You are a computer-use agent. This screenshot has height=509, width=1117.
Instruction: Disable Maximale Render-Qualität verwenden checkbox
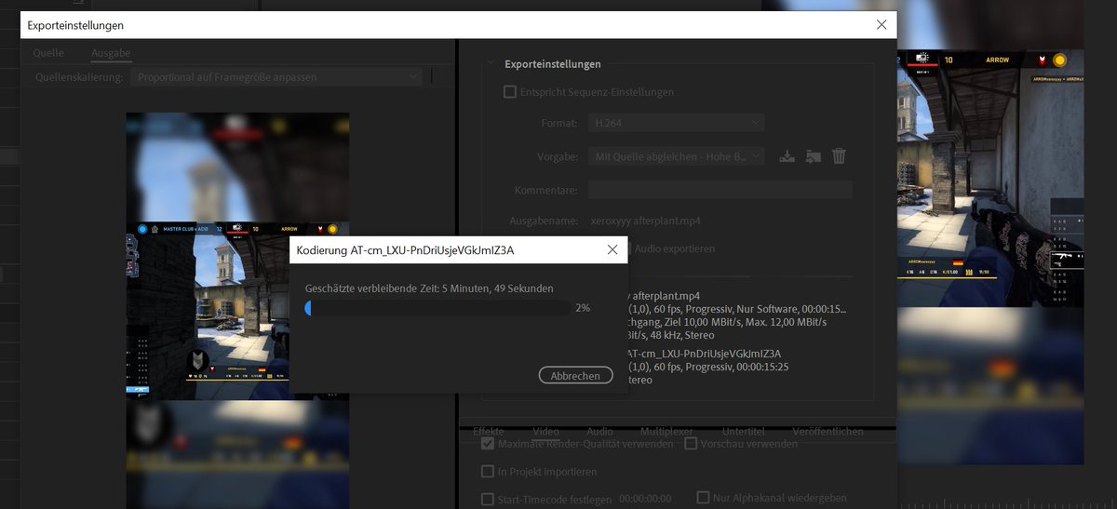click(488, 444)
